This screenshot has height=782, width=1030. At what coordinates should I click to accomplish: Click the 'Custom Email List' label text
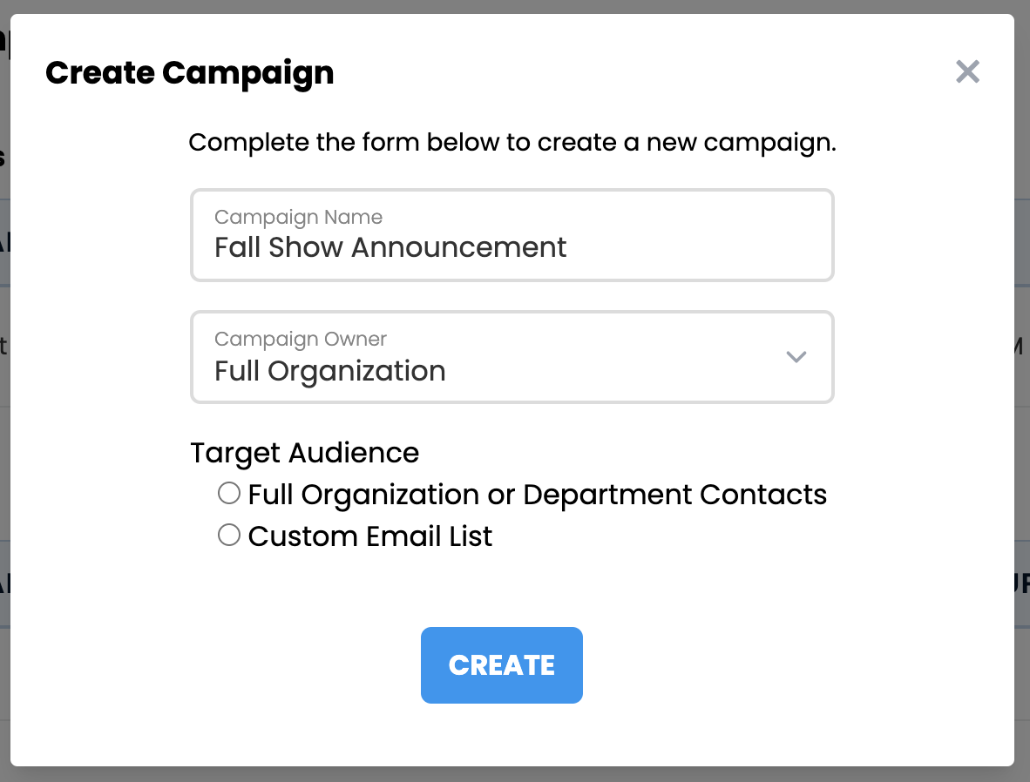370,536
